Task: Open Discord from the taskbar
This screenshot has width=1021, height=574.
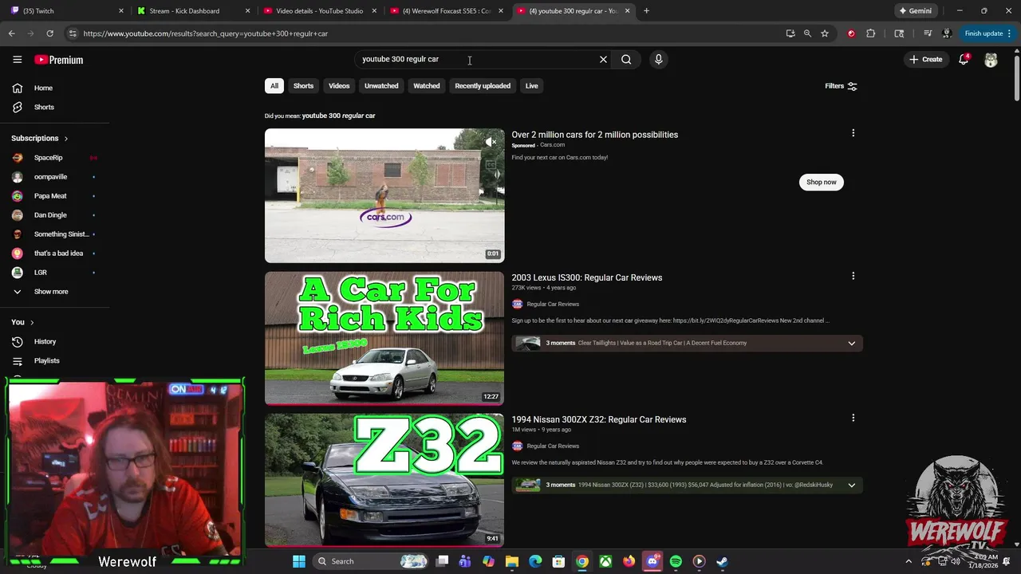Action: pos(652,561)
